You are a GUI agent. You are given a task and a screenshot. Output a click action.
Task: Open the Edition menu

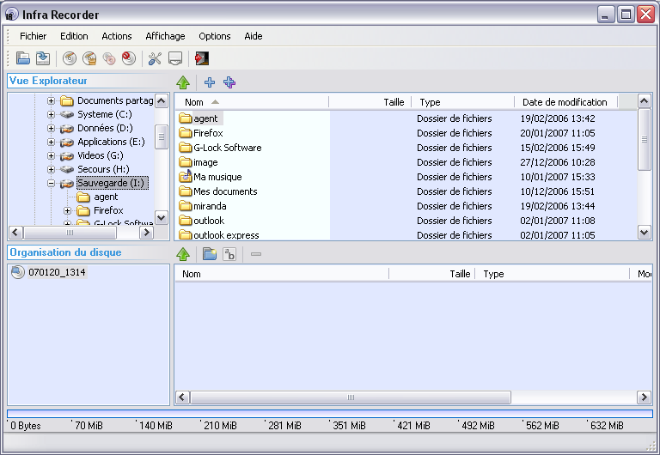(x=74, y=36)
